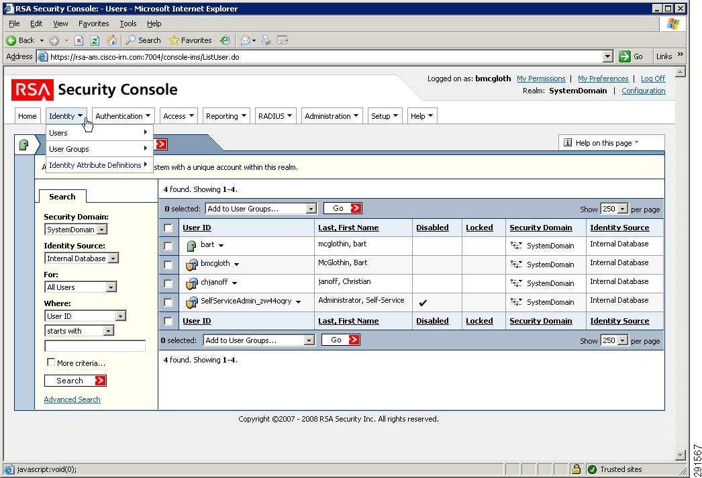
Task: Open Help on this page dropdown
Action: pyautogui.click(x=611, y=143)
